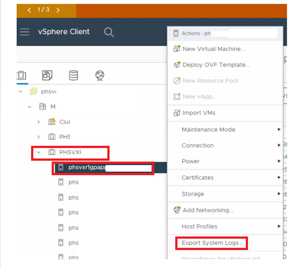This screenshot has width=294, height=268.
Task: Click the vSphere search magnifier icon
Action: click(x=109, y=32)
